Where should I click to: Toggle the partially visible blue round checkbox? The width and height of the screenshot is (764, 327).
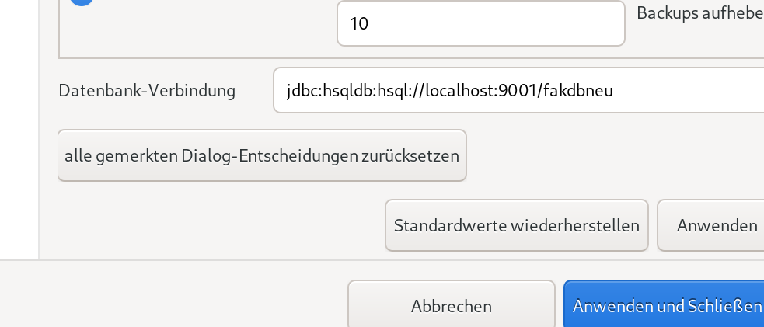[x=82, y=2]
